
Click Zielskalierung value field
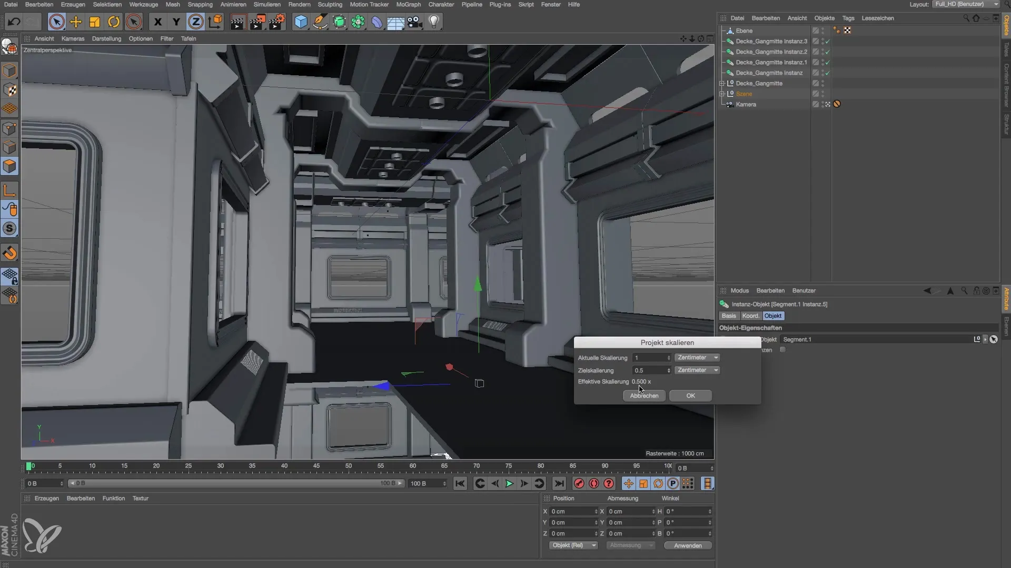tap(652, 370)
